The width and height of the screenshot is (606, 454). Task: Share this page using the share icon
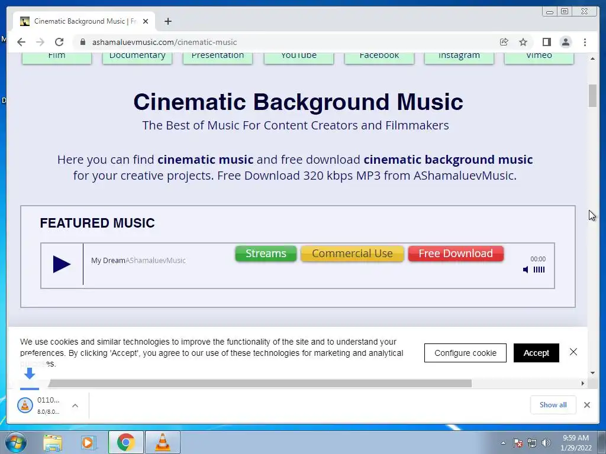pyautogui.click(x=504, y=42)
